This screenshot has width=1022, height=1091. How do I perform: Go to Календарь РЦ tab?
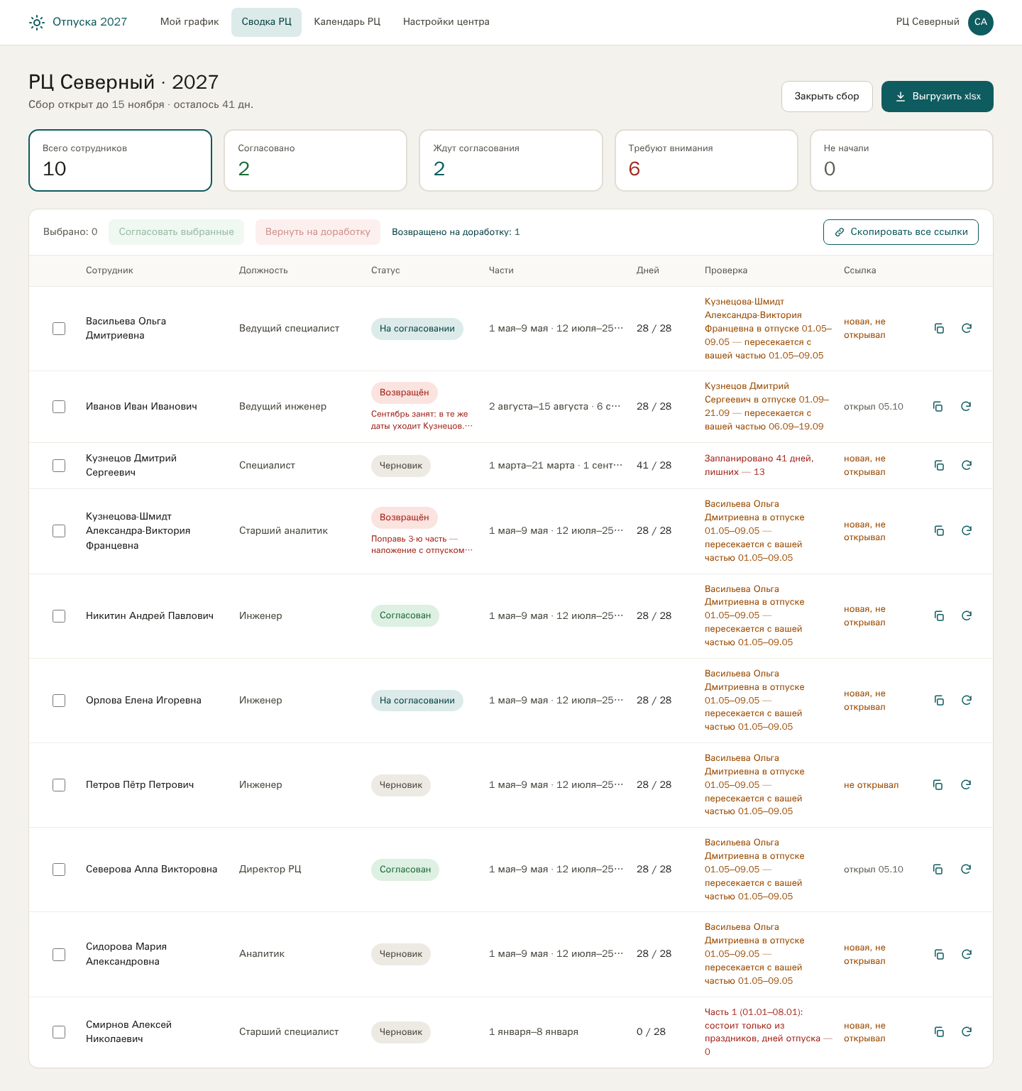[347, 22]
